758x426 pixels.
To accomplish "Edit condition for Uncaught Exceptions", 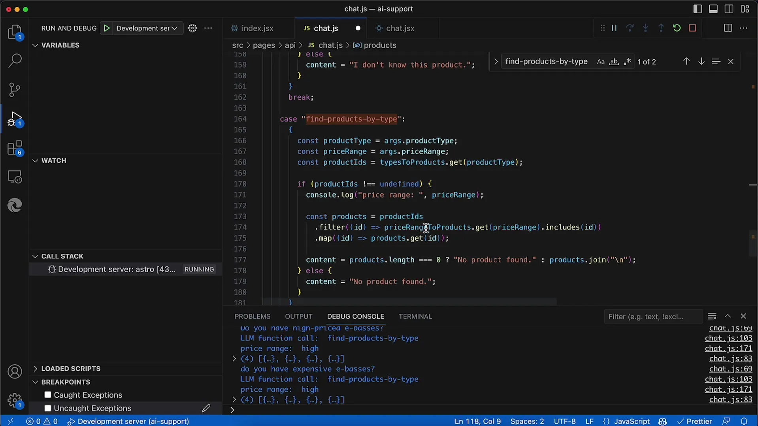I will tap(206, 408).
